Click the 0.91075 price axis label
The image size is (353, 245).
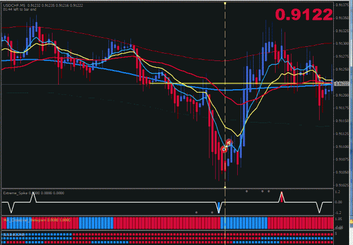342,160
